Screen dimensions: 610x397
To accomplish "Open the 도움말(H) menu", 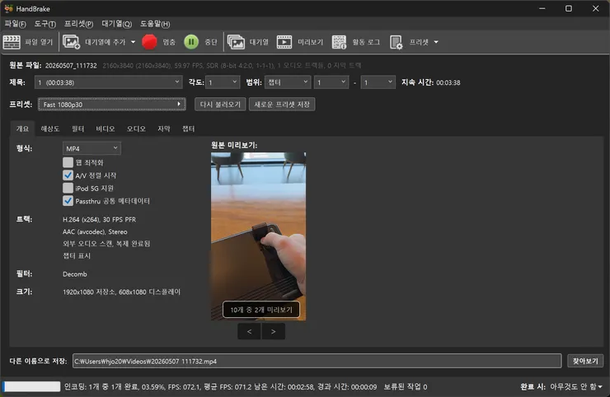I will pyautogui.click(x=155, y=24).
